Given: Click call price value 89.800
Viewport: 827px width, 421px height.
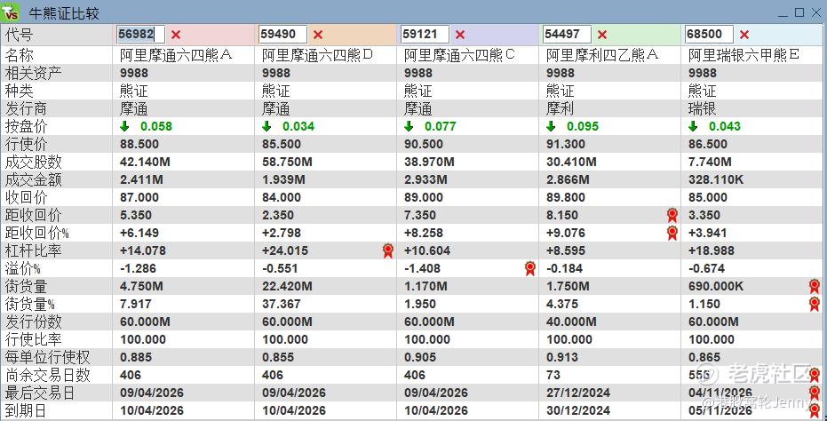Looking at the screenshot, I should (565, 197).
